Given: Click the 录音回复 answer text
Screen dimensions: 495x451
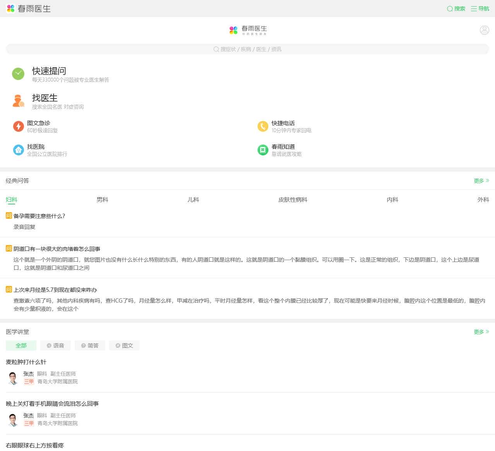Looking at the screenshot, I should tap(24, 227).
